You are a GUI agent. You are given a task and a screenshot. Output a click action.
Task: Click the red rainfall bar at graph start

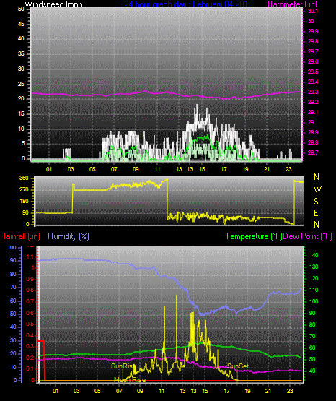pyautogui.click(x=41, y=361)
